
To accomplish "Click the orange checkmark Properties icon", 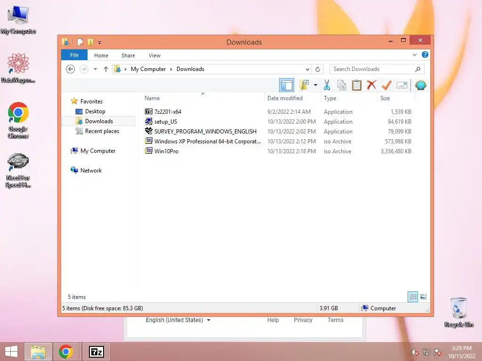I will click(x=386, y=85).
